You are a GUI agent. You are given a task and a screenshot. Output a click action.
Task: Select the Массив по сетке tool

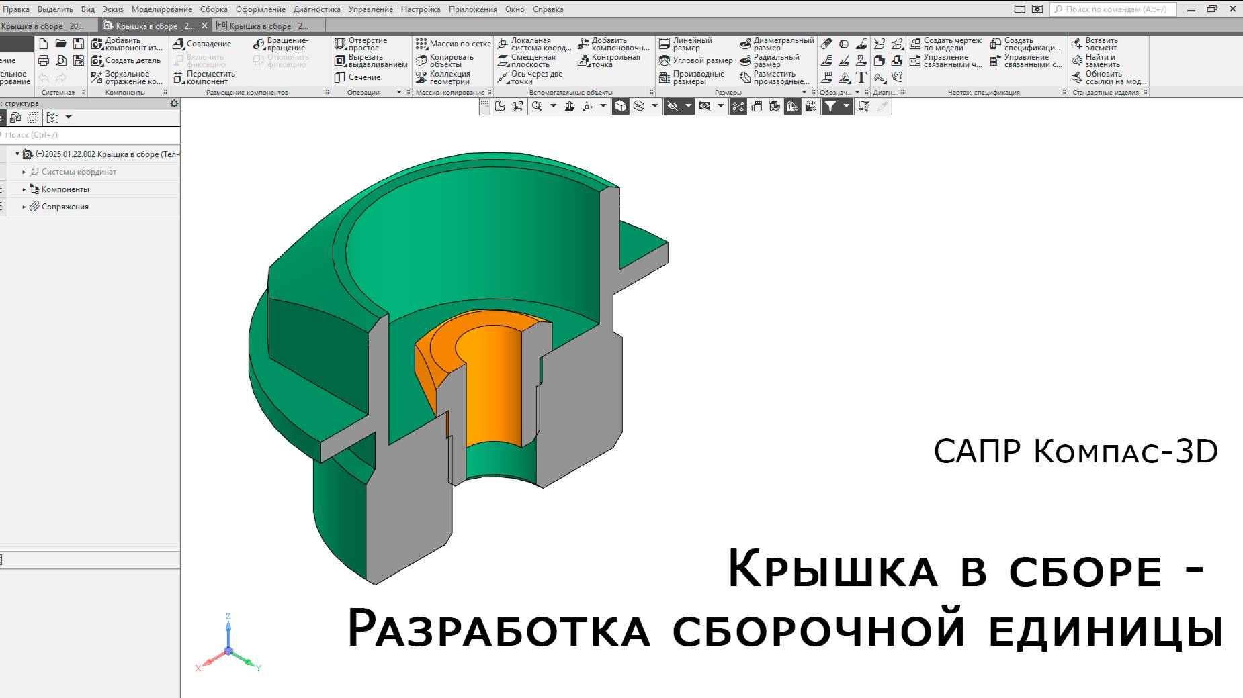pos(454,44)
